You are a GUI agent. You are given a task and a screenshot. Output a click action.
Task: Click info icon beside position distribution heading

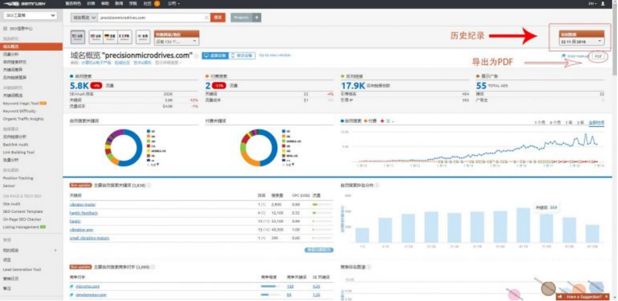click(377, 185)
